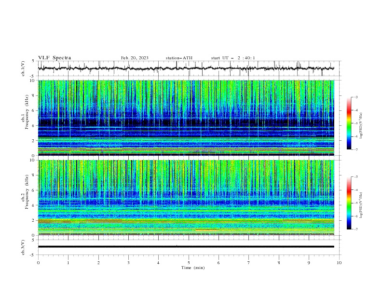Viewport: 382px width, 295px height.
Task: Click the "Time (min)" x-axis label
Action: click(x=193, y=268)
